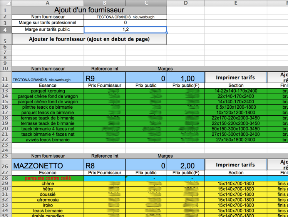
Task: Select section cell '10x120x1200-1800'
Action: [x=236, y=113]
